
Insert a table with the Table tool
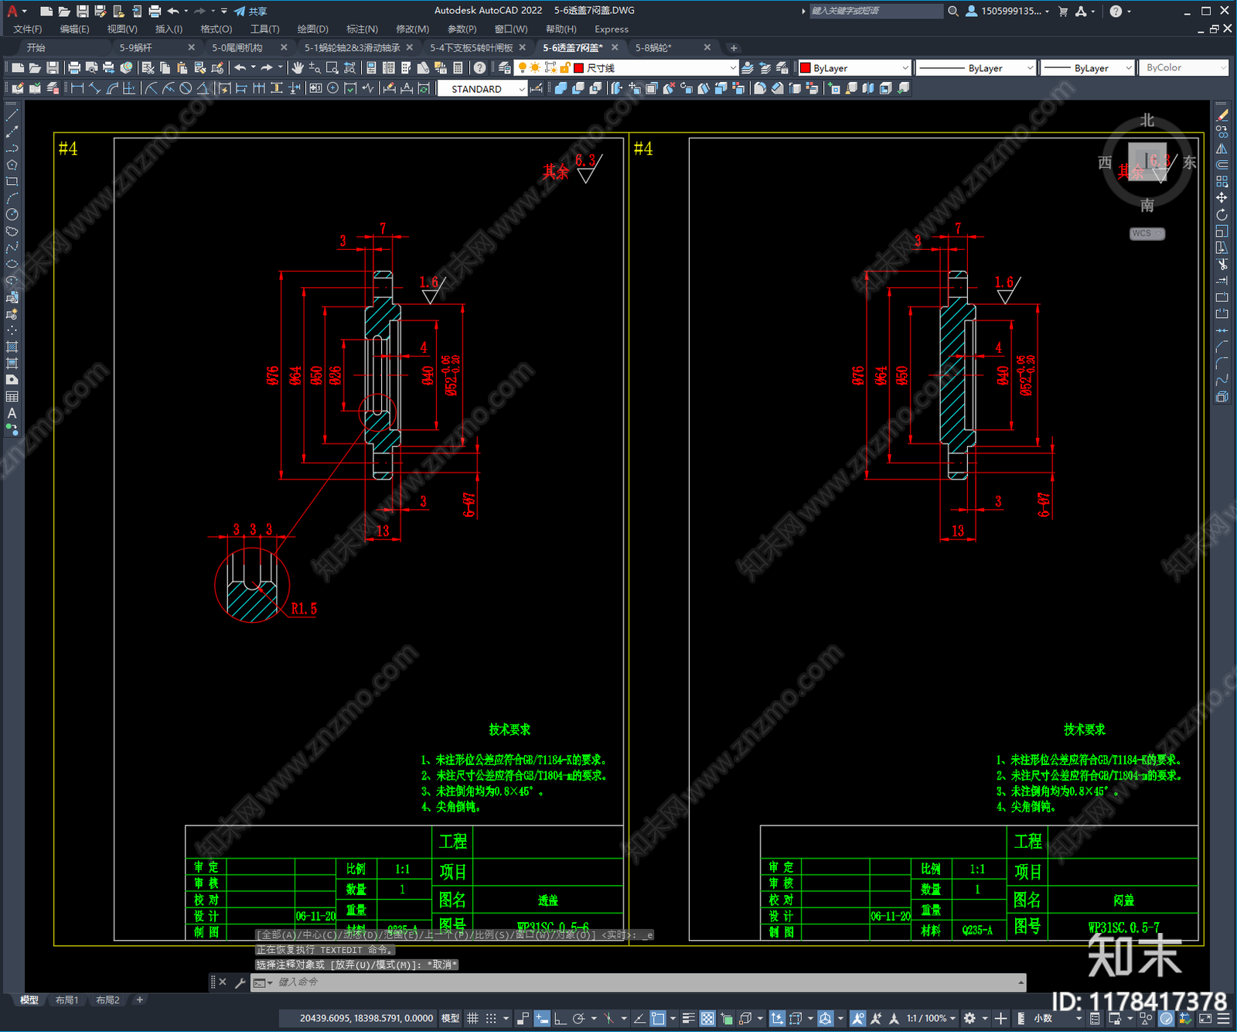[12, 397]
